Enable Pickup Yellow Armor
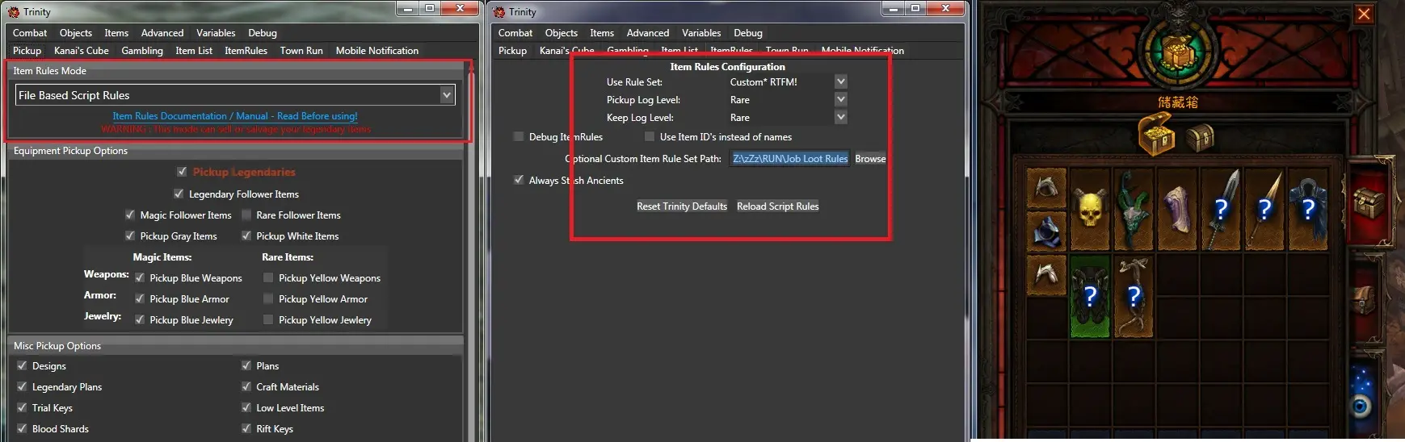 pyautogui.click(x=268, y=298)
